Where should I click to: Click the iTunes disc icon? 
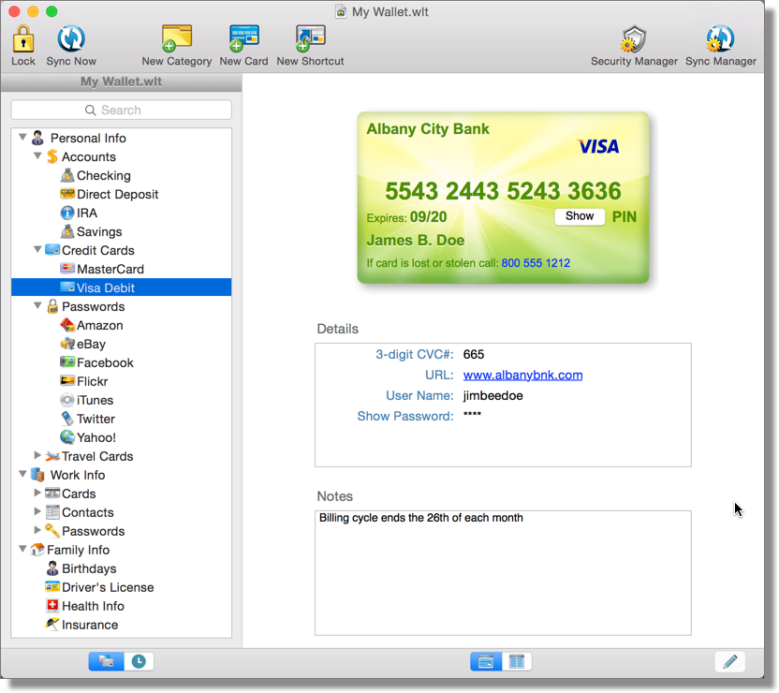[x=67, y=400]
